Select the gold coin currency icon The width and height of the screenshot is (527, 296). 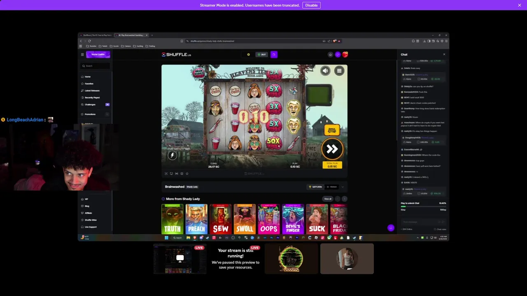pyautogui.click(x=248, y=55)
